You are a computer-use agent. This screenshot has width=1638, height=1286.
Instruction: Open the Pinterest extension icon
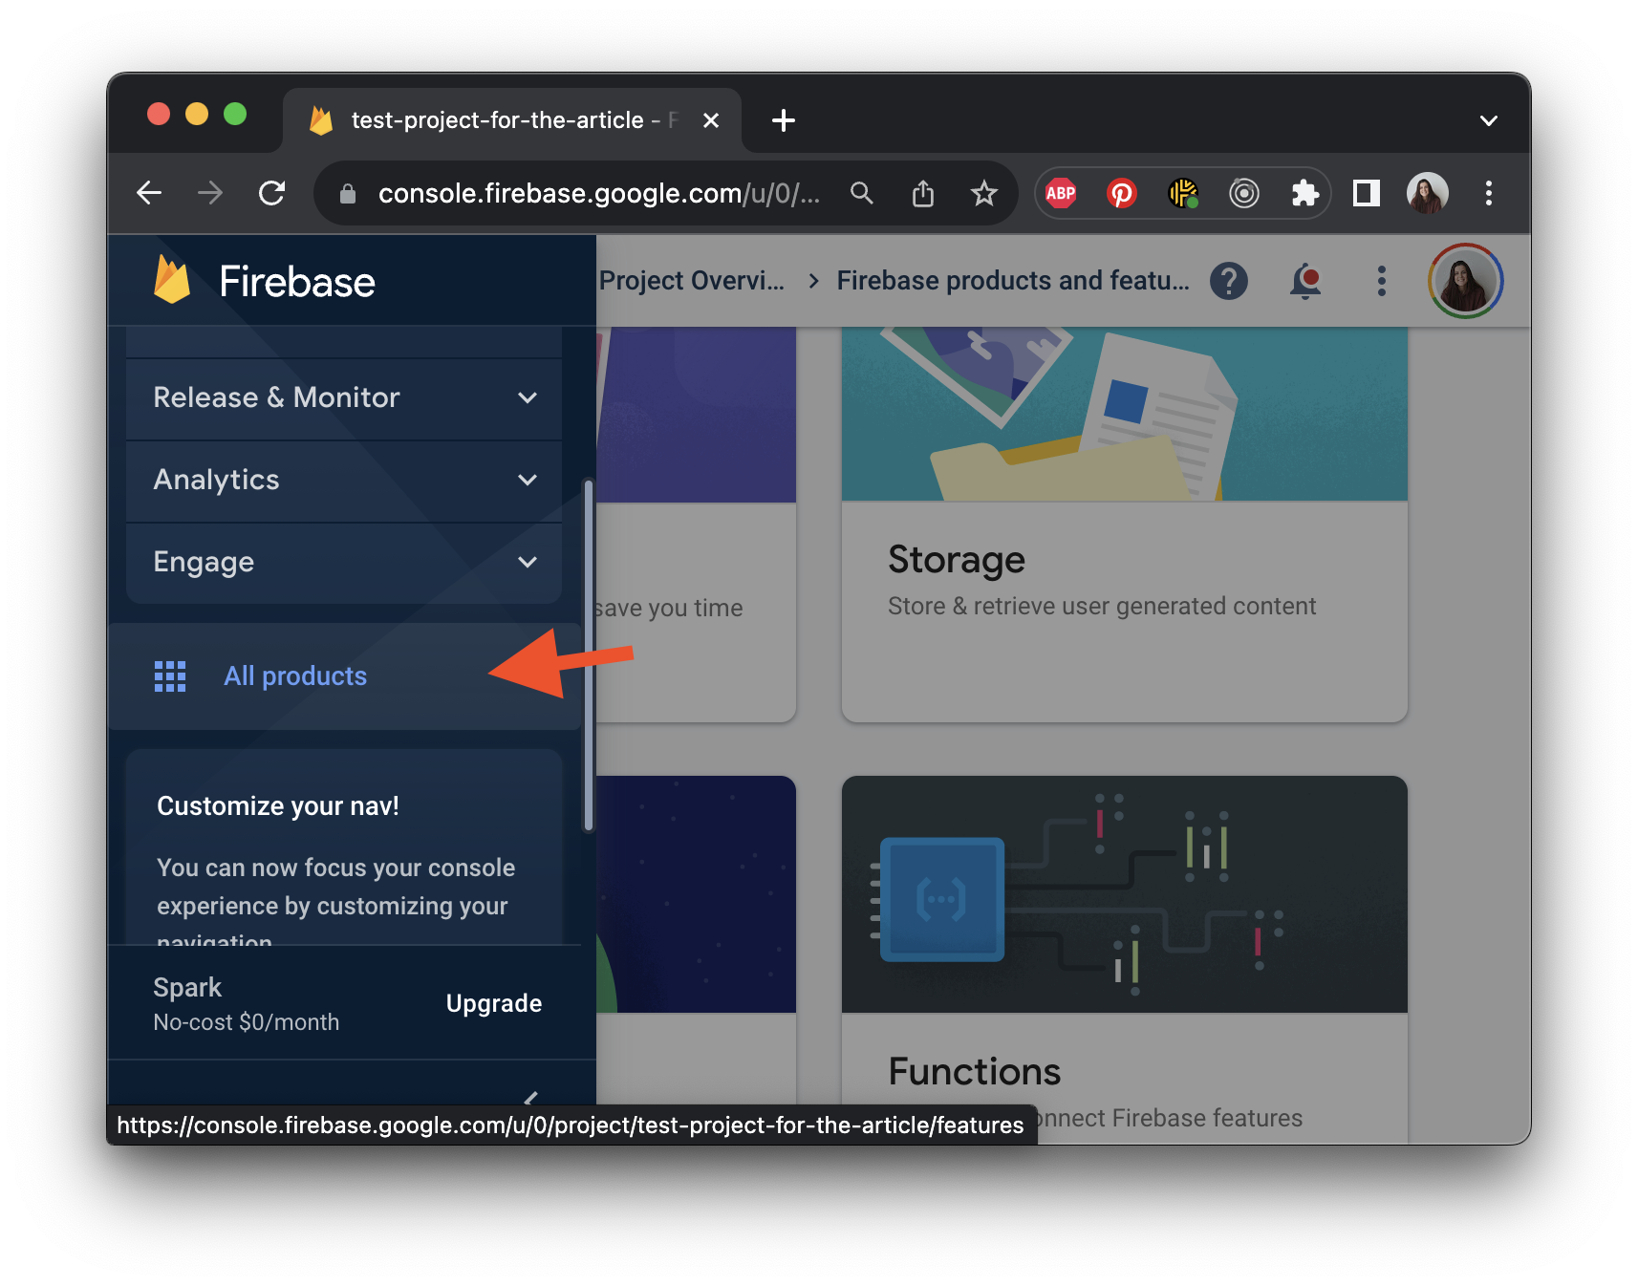1122,193
